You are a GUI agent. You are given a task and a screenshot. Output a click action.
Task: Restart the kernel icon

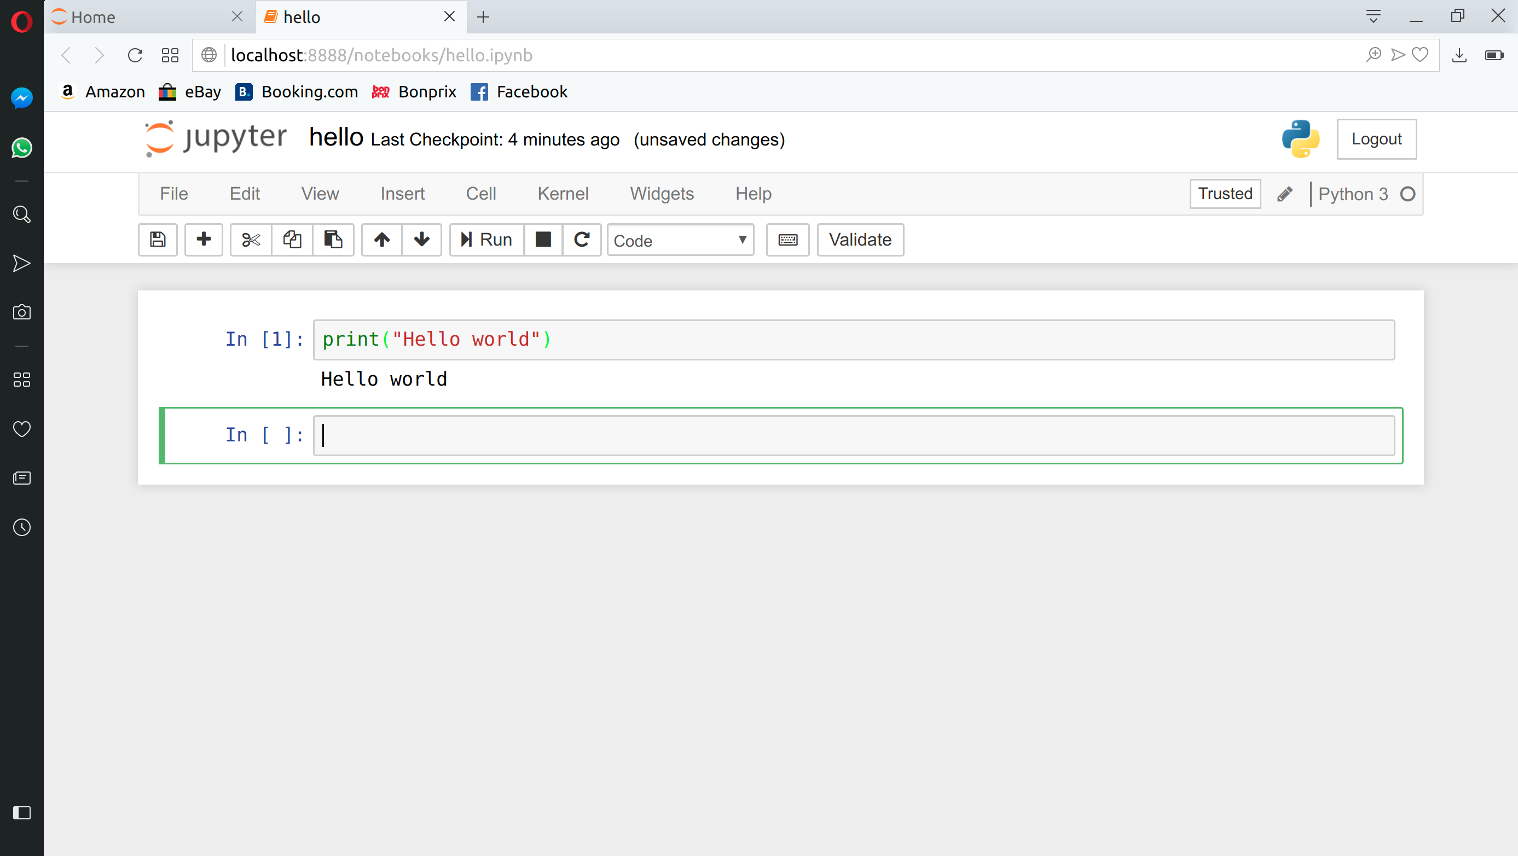tap(582, 240)
